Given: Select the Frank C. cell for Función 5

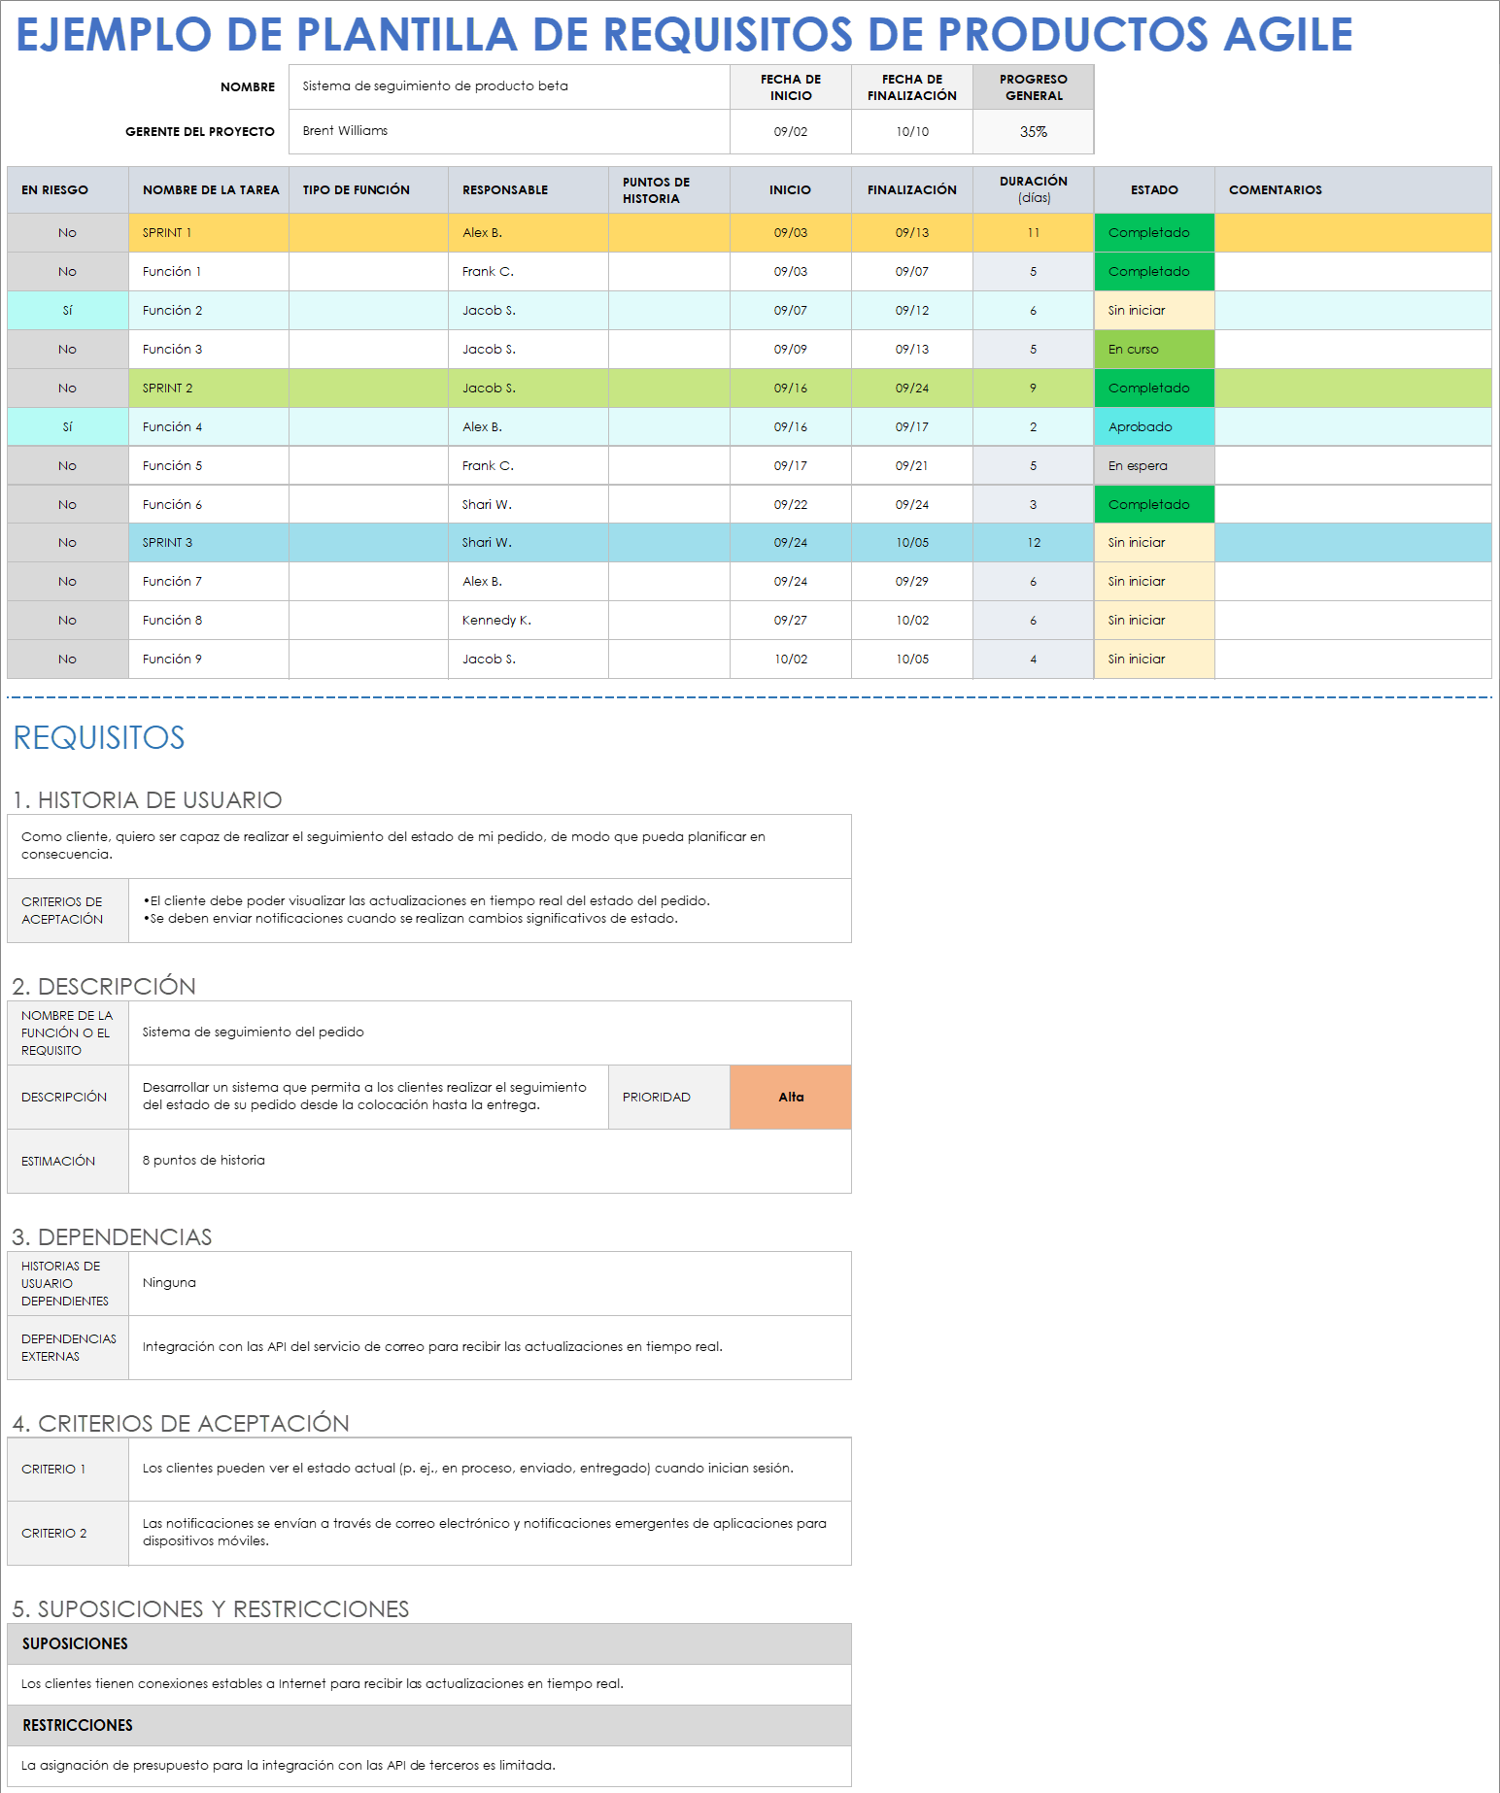Looking at the screenshot, I should click(x=528, y=466).
